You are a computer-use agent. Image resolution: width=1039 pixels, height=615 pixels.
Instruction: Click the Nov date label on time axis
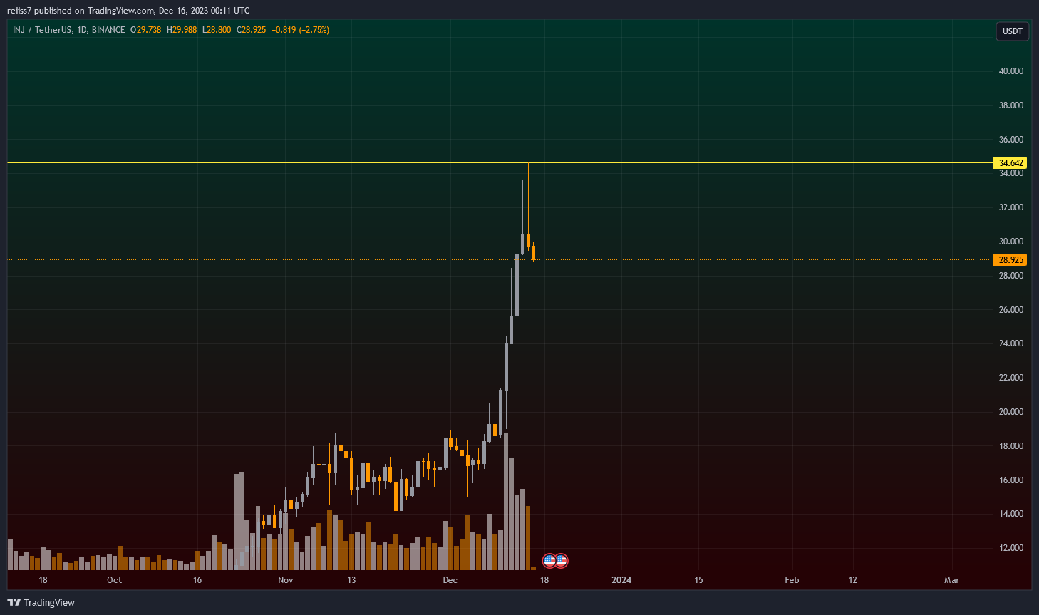[286, 580]
